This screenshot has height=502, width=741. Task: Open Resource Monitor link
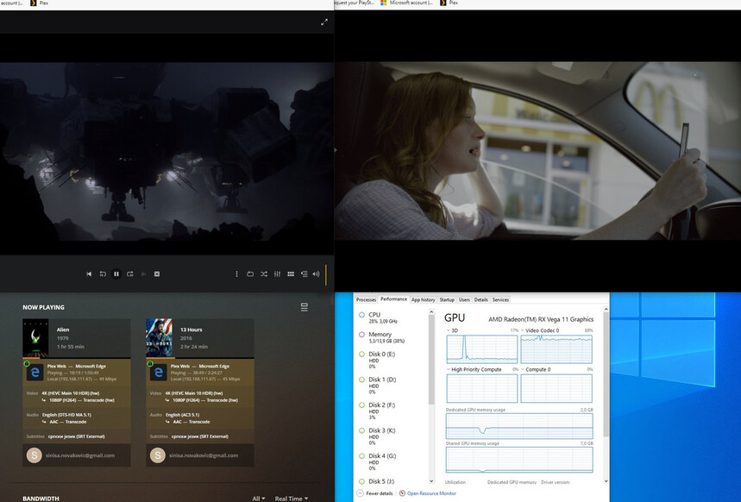pos(431,493)
